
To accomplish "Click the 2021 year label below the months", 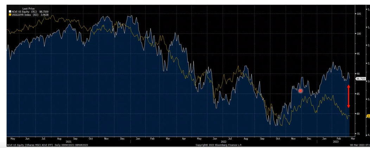I will click(69, 141).
